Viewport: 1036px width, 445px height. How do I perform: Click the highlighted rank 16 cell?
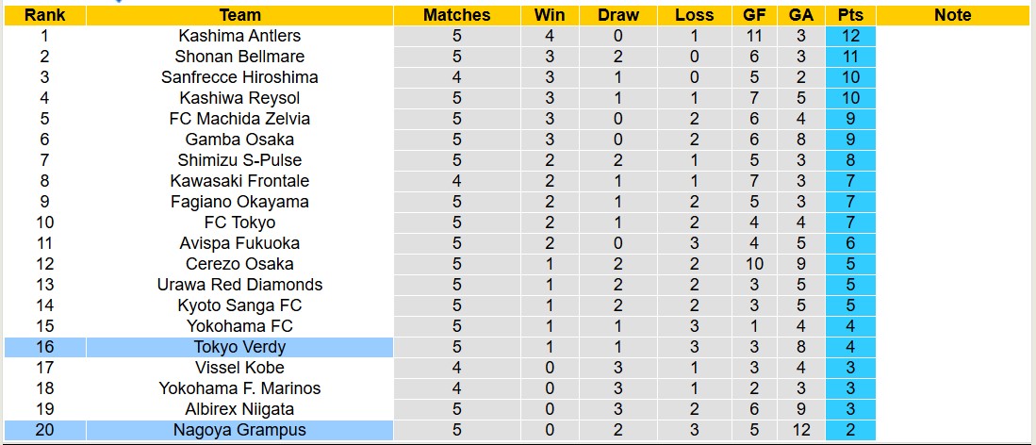44,347
